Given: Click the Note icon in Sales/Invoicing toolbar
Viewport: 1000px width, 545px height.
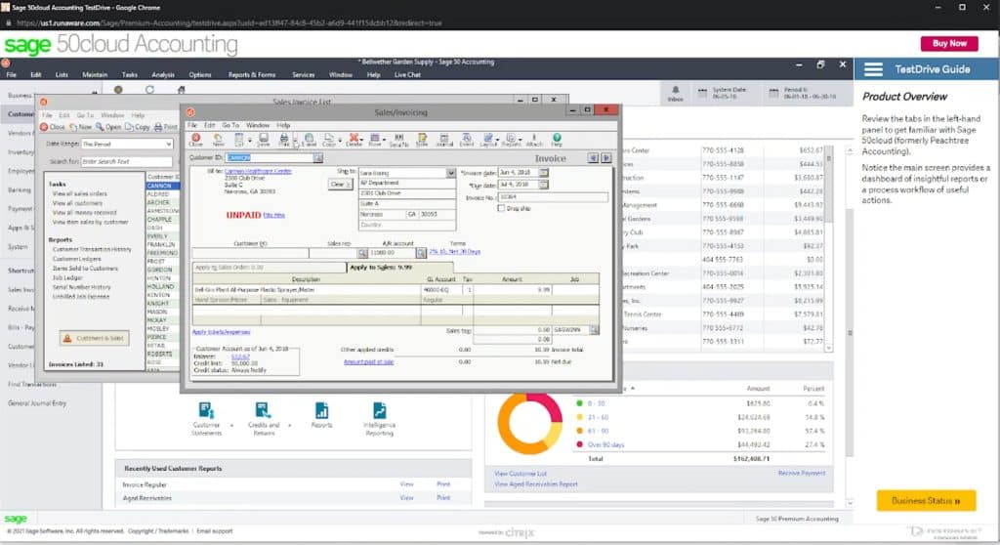Looking at the screenshot, I should point(422,139).
